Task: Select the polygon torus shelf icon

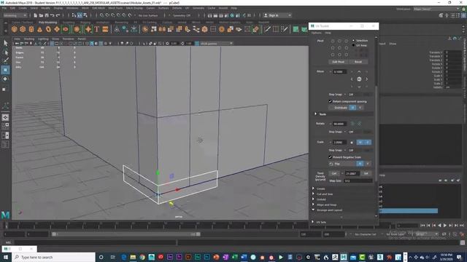Action: coord(48,29)
